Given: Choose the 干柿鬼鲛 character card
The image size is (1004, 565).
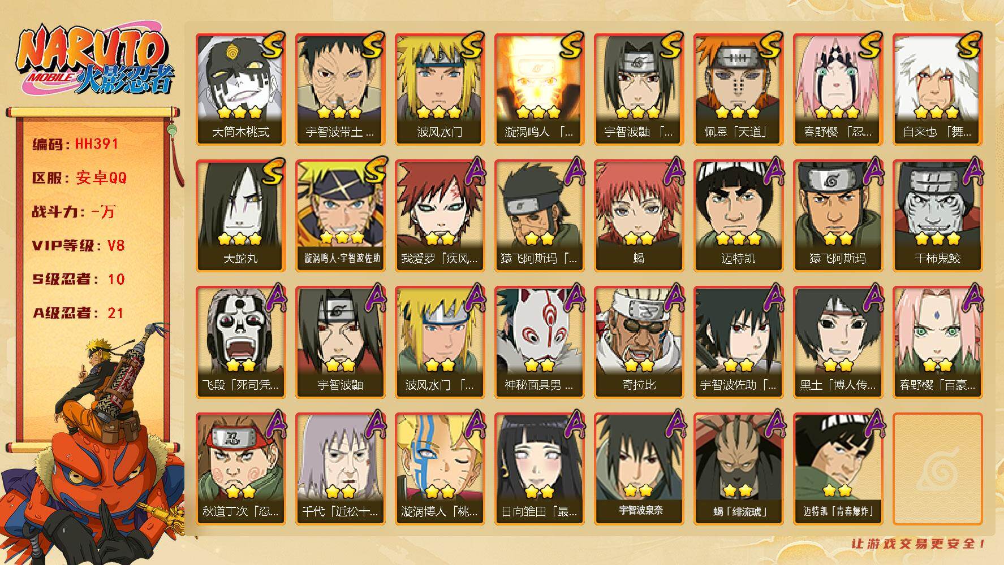Looking at the screenshot, I should pos(937,216).
